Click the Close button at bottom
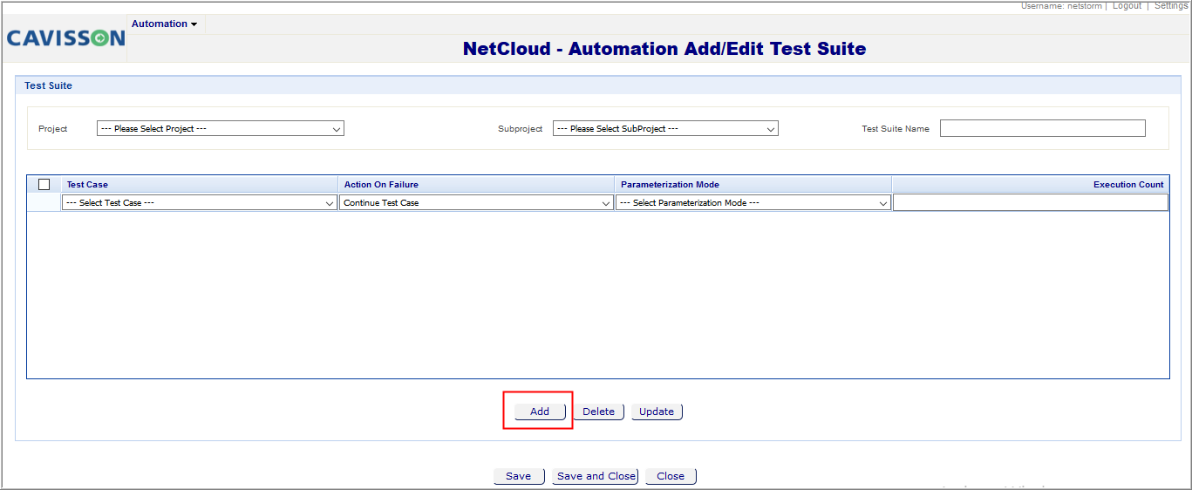The image size is (1192, 490). [x=671, y=476]
